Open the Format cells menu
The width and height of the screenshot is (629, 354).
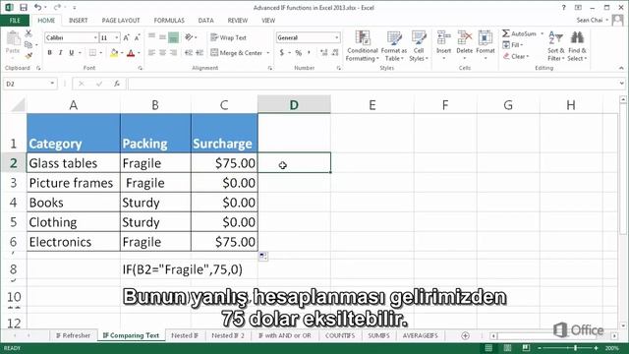(x=486, y=46)
